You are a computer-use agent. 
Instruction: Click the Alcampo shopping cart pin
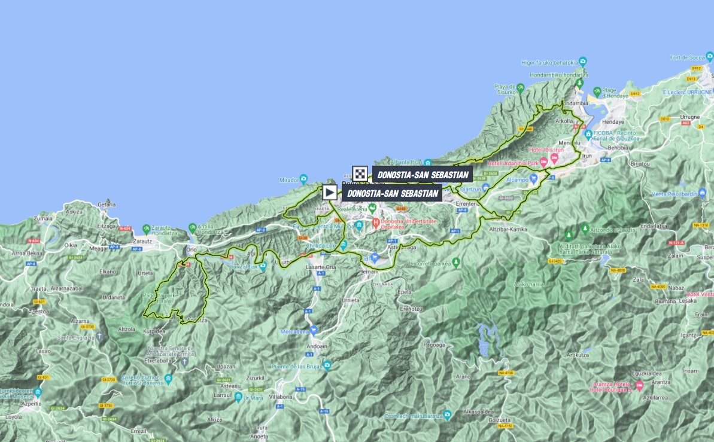click(x=532, y=178)
